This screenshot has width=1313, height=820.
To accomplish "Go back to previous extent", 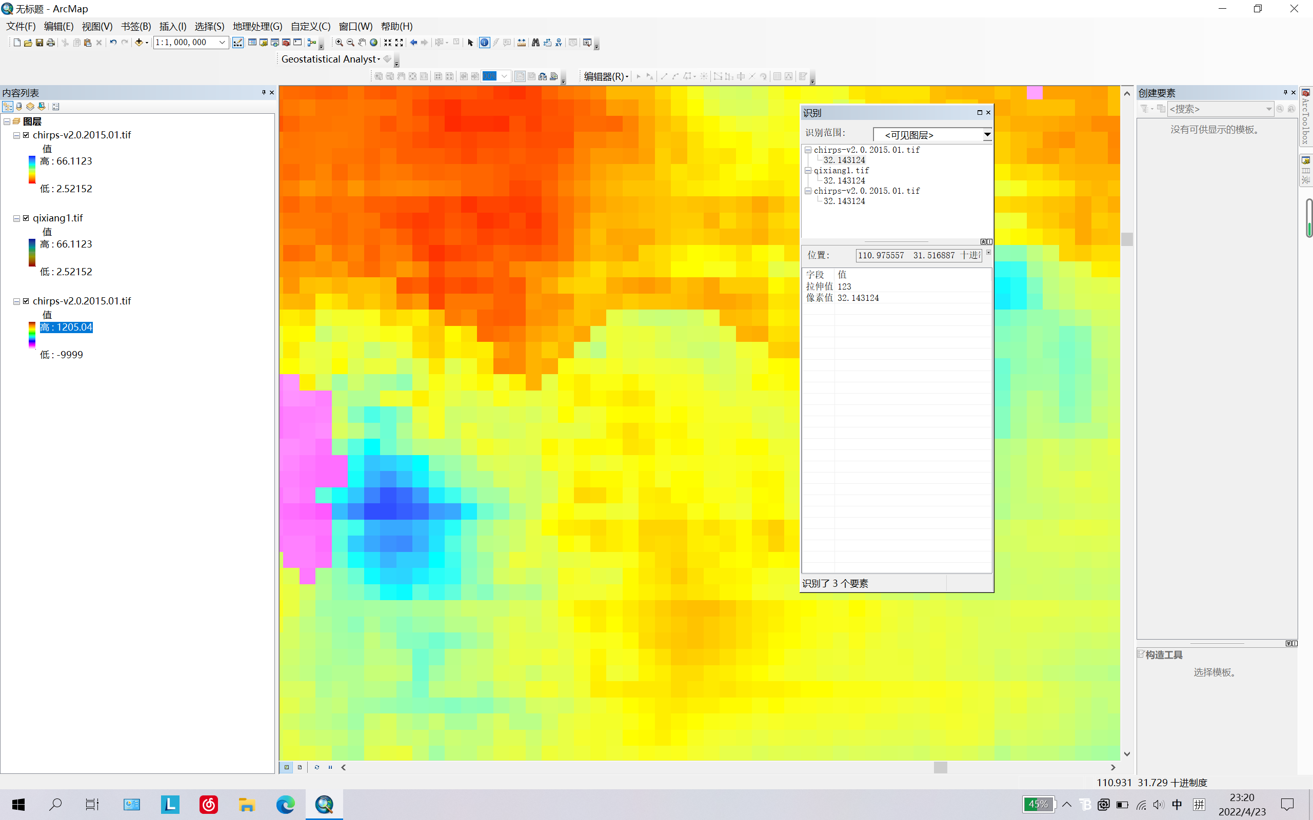I will tap(413, 43).
